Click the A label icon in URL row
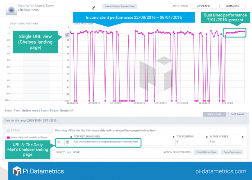Viewport: 252px width, 180px height. (x=68, y=142)
